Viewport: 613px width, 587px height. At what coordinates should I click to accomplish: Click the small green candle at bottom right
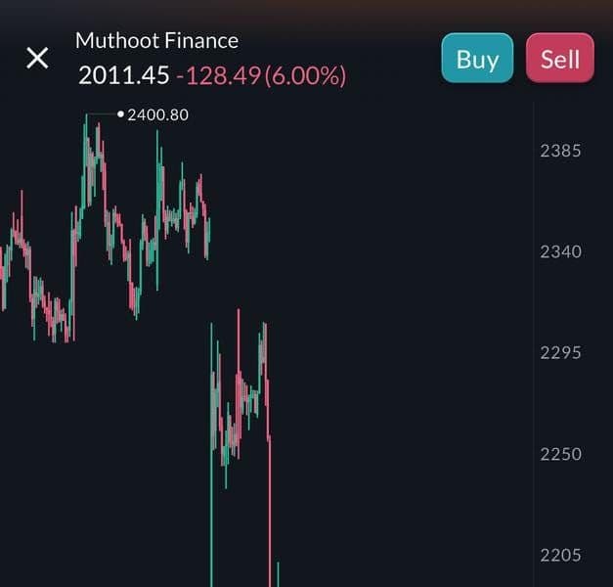(278, 575)
